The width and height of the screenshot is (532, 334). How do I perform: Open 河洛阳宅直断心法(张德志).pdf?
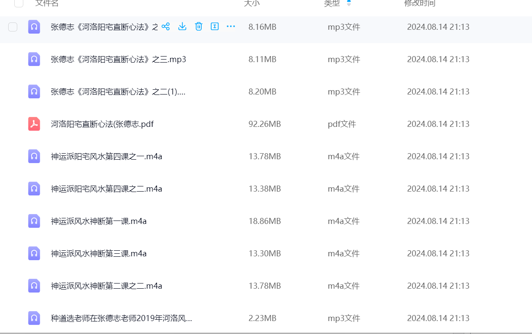104,124
